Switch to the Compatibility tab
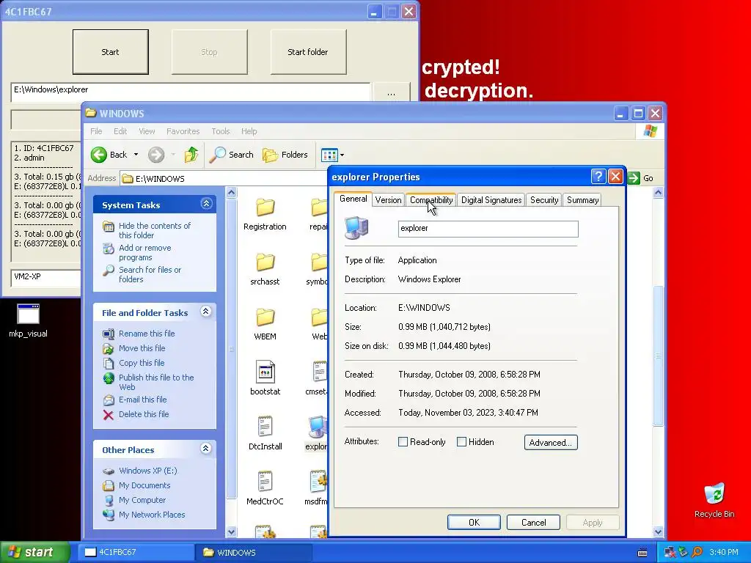751x563 pixels. [x=431, y=200]
